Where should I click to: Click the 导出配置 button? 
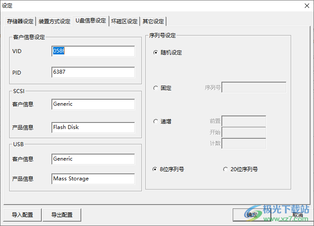pyautogui.click(x=62, y=215)
